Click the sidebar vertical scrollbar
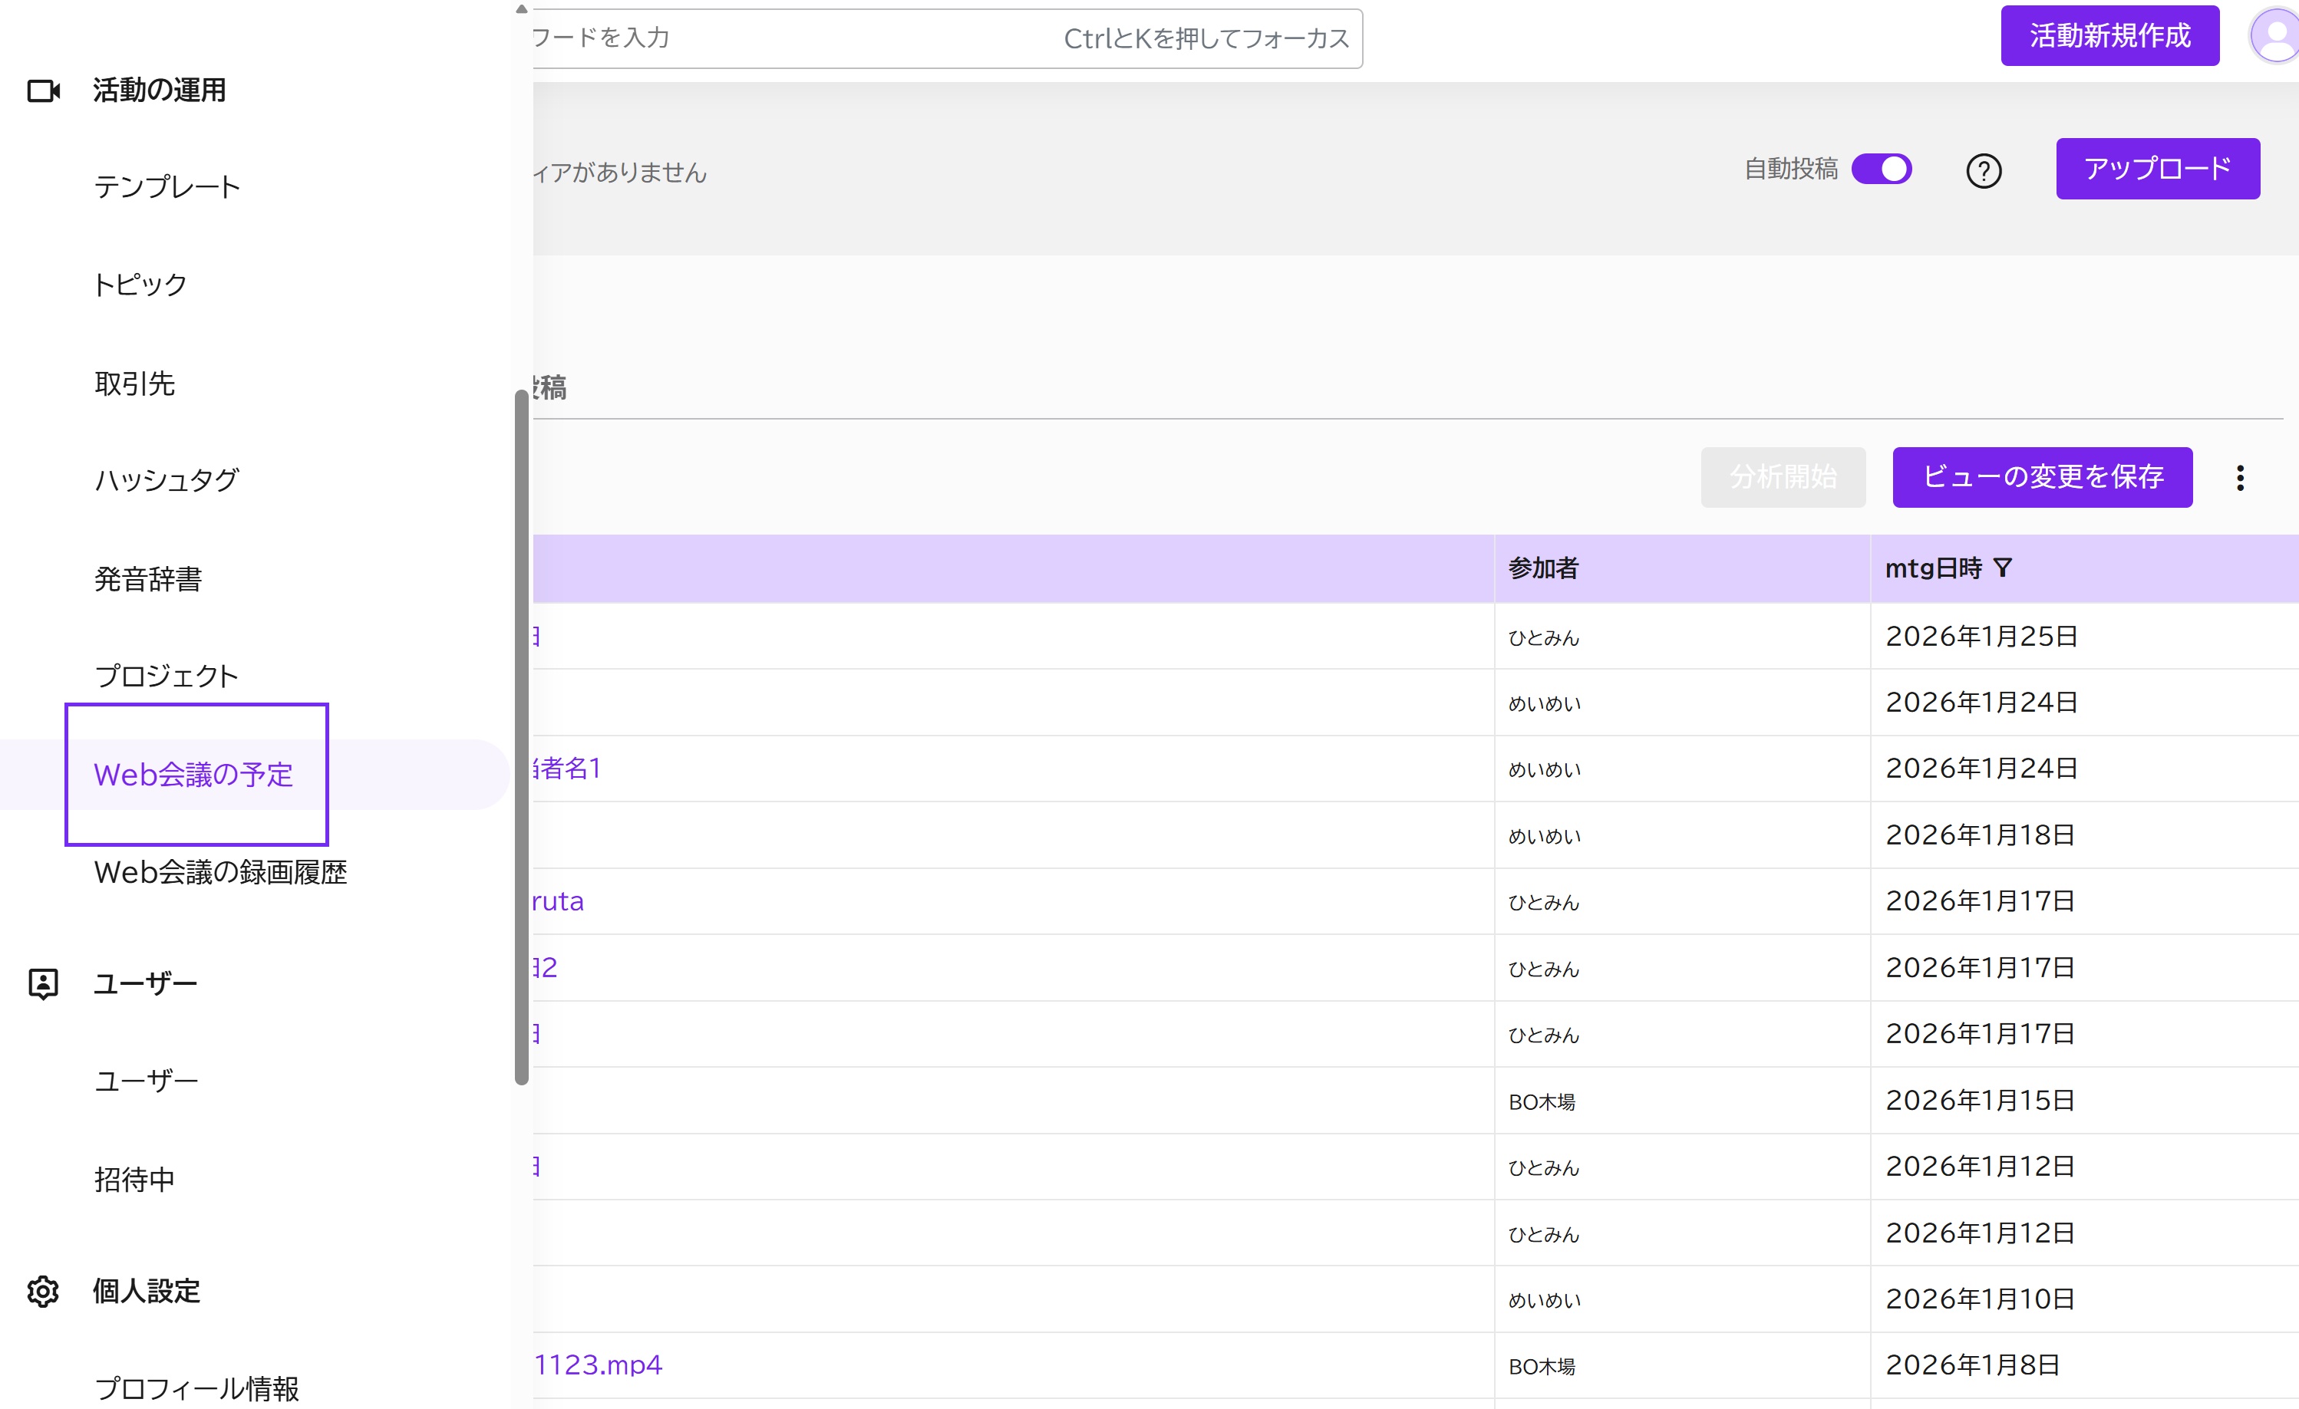The image size is (2299, 1409). [522, 736]
